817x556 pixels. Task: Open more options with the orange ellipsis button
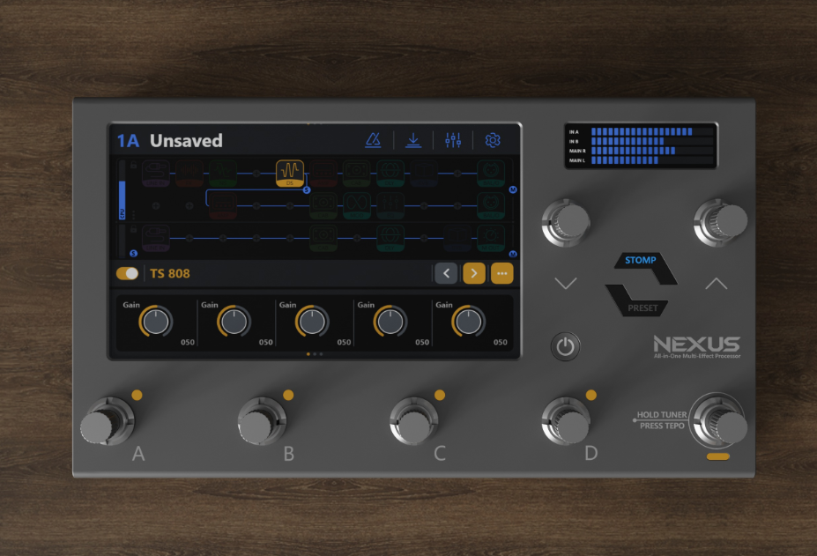pos(501,273)
